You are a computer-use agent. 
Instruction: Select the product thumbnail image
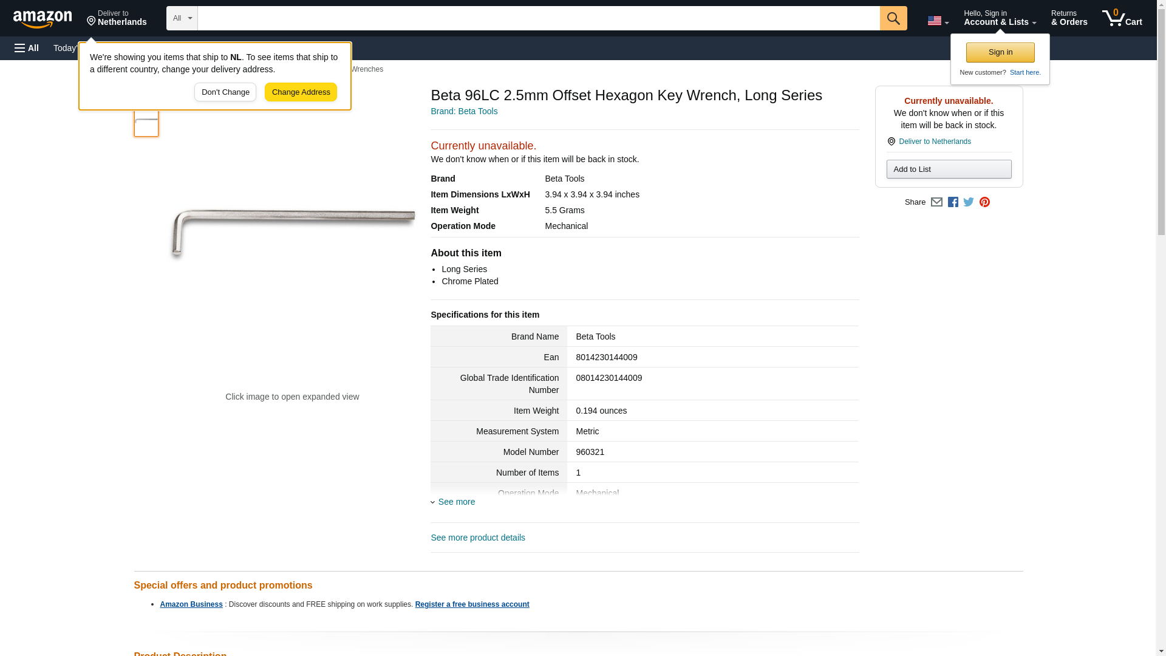pos(146,124)
